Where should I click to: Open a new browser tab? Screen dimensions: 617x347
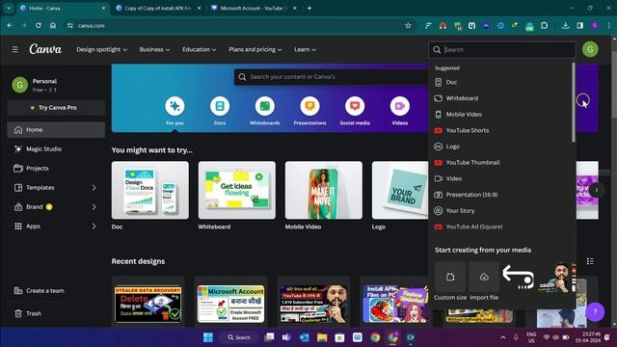pyautogui.click(x=309, y=9)
